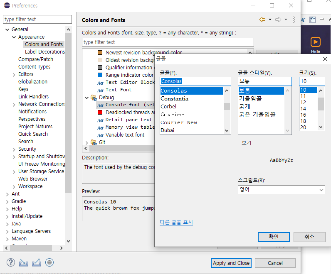Open the 스크립트 script combo box
Viewport: 331px width, 274px height.
tap(281, 190)
